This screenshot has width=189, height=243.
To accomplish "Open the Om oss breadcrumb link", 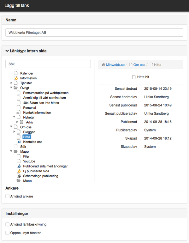I will (139, 65).
